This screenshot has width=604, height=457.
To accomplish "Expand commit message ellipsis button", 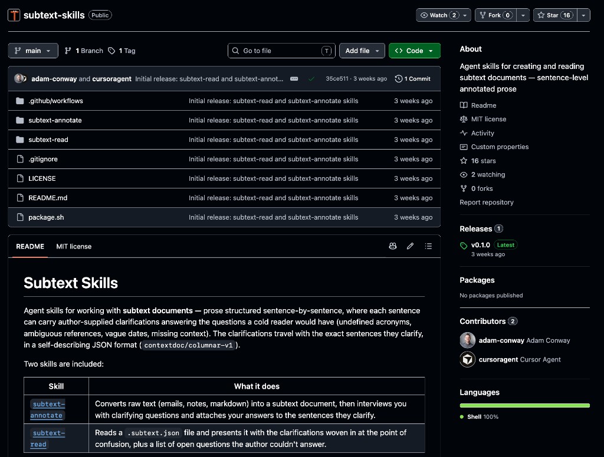I will [294, 79].
